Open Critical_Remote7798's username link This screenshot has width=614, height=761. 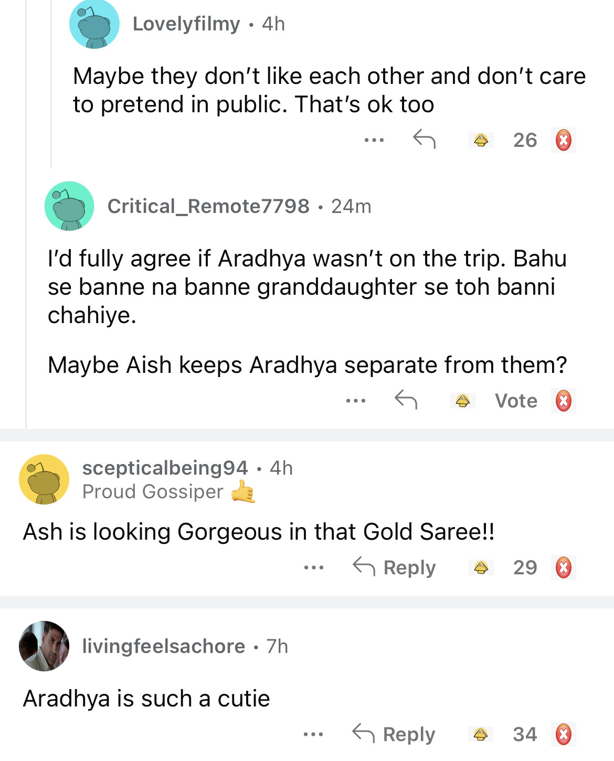(208, 206)
